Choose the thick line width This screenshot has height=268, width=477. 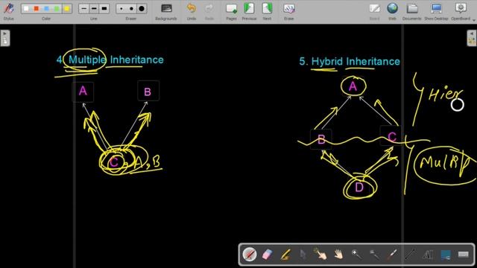click(x=104, y=8)
